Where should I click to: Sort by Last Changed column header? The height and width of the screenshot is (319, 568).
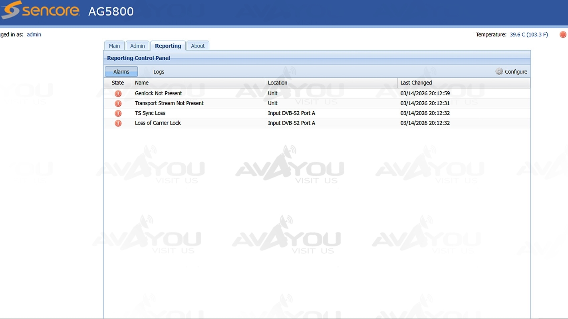pyautogui.click(x=416, y=83)
